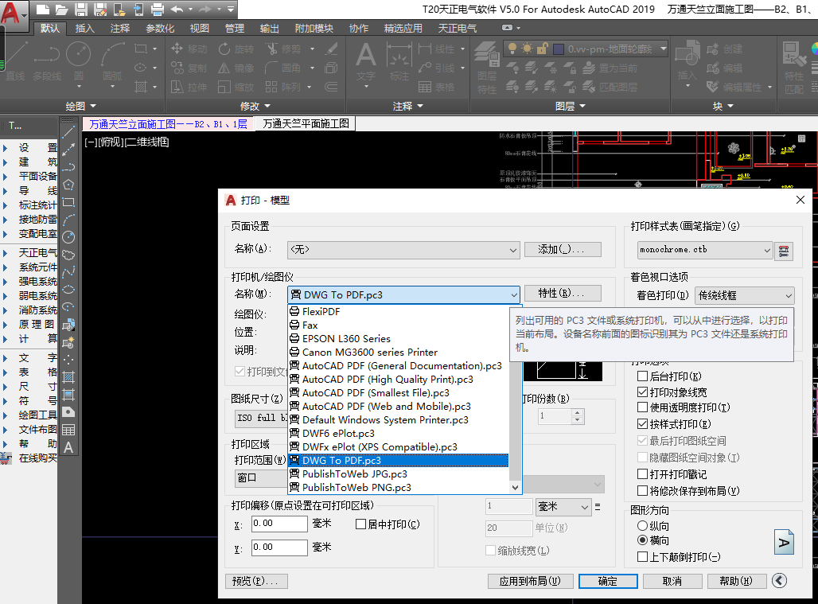The image size is (818, 604).
Task: Click 取消 button in plot dialog
Action: [x=672, y=581]
